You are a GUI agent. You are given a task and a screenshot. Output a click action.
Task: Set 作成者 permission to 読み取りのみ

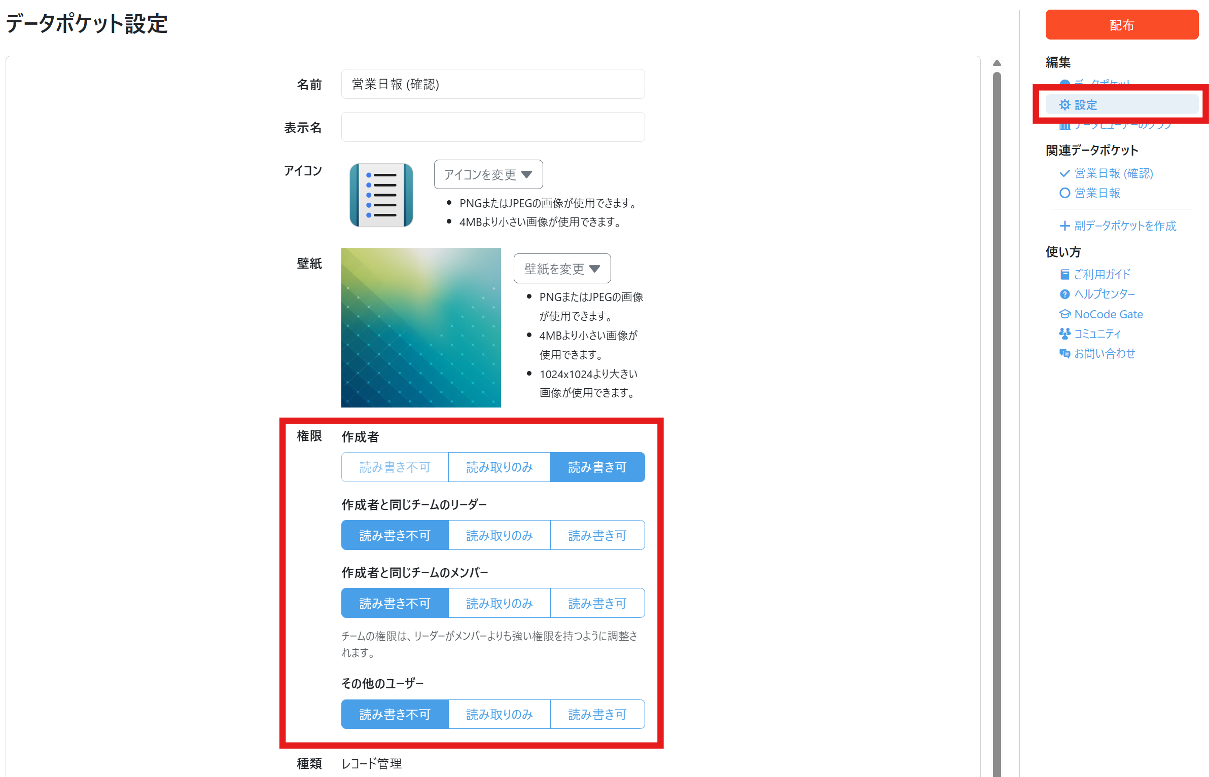[499, 467]
